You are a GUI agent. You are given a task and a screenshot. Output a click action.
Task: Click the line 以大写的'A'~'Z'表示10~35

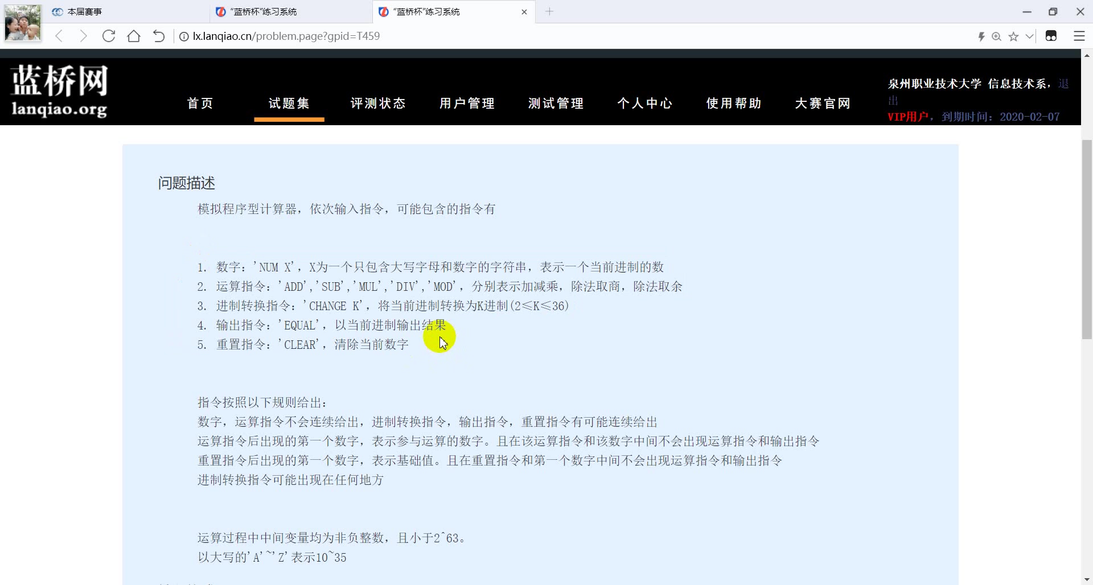(272, 557)
